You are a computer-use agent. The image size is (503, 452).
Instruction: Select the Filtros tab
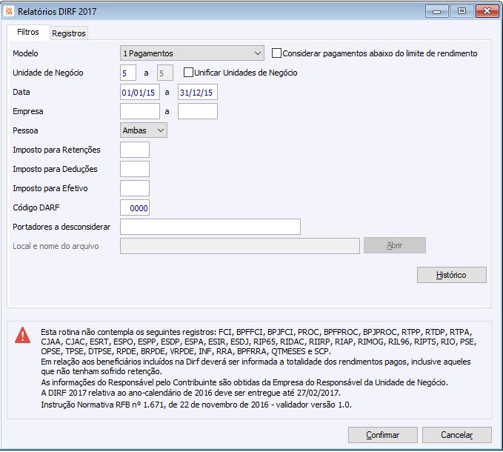(x=28, y=32)
